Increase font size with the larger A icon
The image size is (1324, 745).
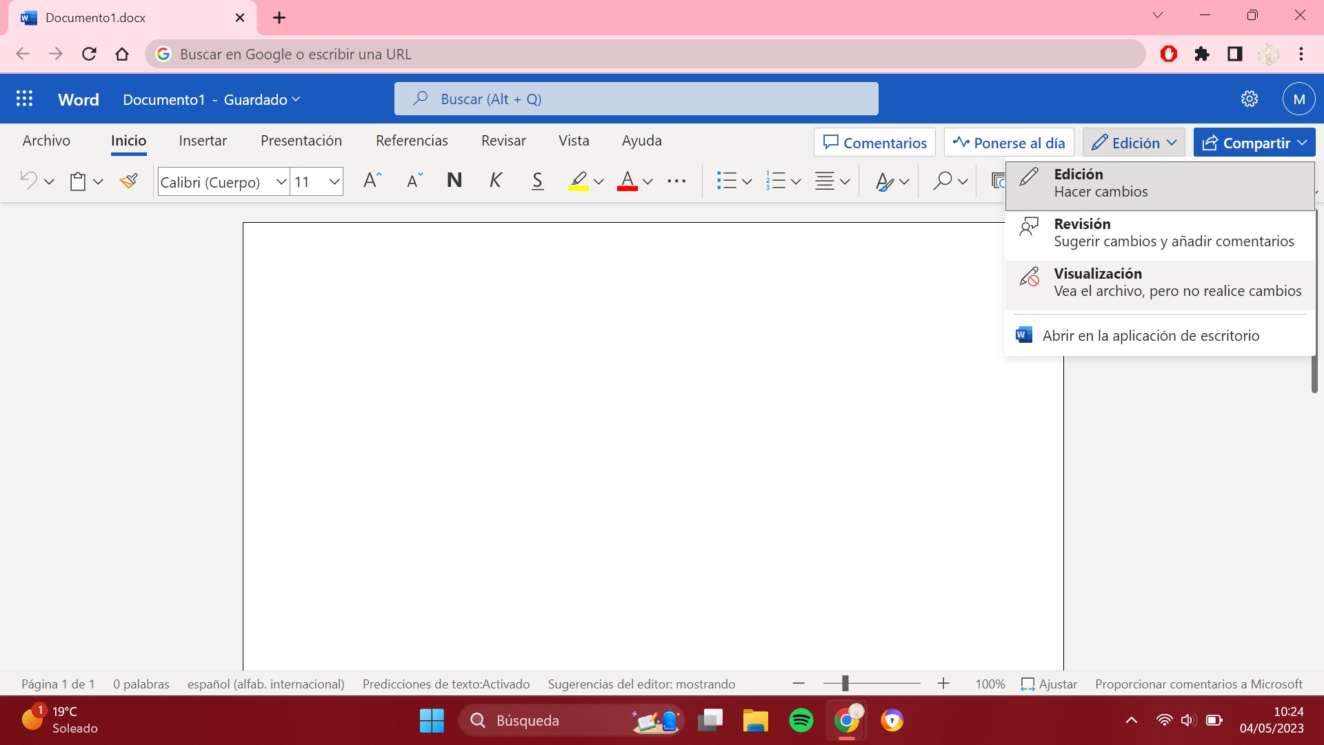coord(372,181)
